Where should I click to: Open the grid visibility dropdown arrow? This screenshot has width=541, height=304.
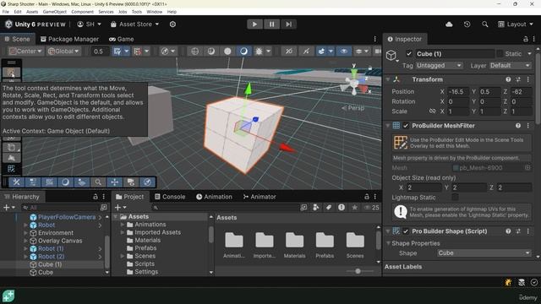point(127,51)
